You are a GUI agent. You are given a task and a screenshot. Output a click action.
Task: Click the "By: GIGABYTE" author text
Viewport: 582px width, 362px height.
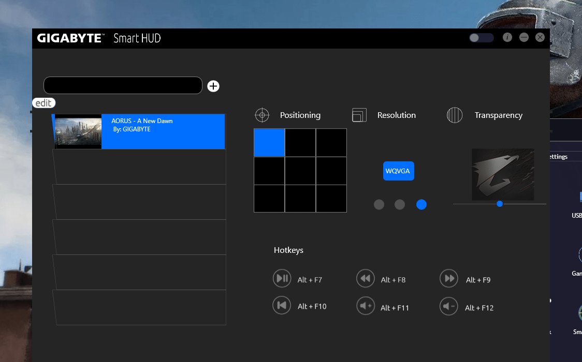pyautogui.click(x=132, y=129)
